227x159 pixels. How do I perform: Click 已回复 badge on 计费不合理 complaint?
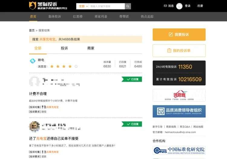(x=132, y=79)
